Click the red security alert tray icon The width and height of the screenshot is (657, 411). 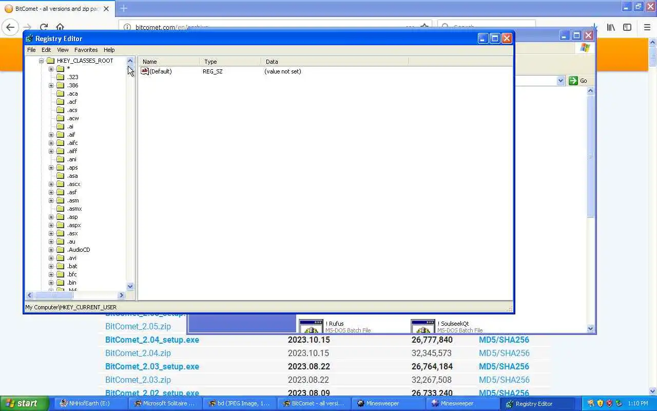click(609, 403)
